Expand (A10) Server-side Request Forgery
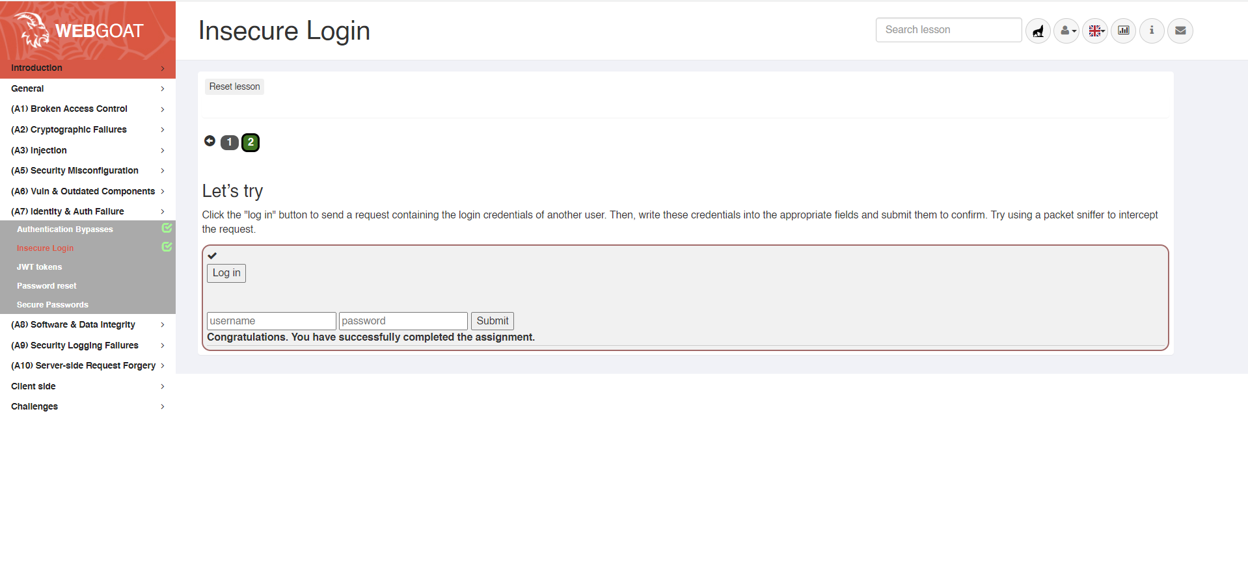This screenshot has width=1248, height=587. 88,365
